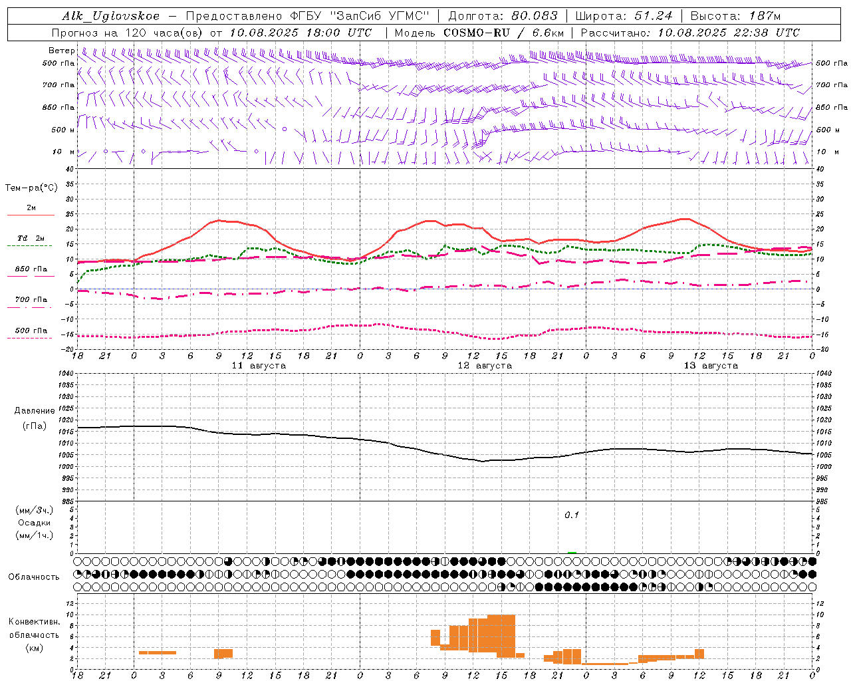The image size is (851, 681).
Task: Click the left '700 гПа' wind level label
Action: click(59, 85)
